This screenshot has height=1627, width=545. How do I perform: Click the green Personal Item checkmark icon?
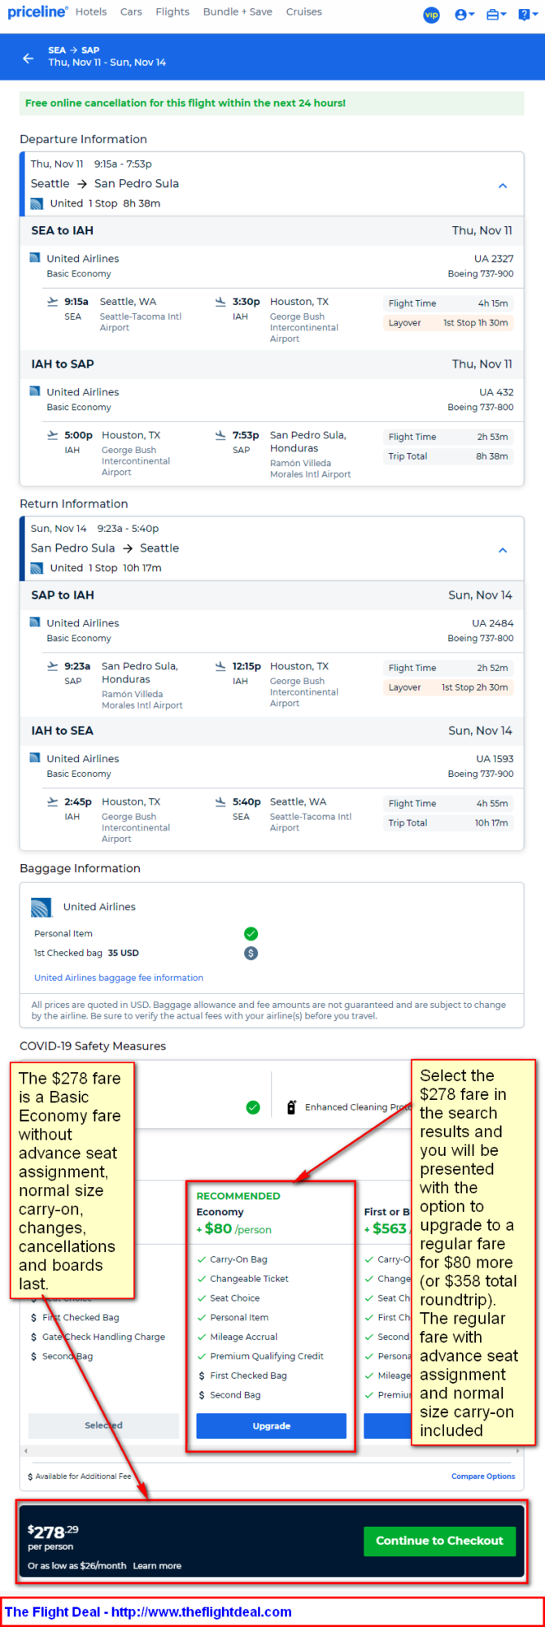click(251, 934)
